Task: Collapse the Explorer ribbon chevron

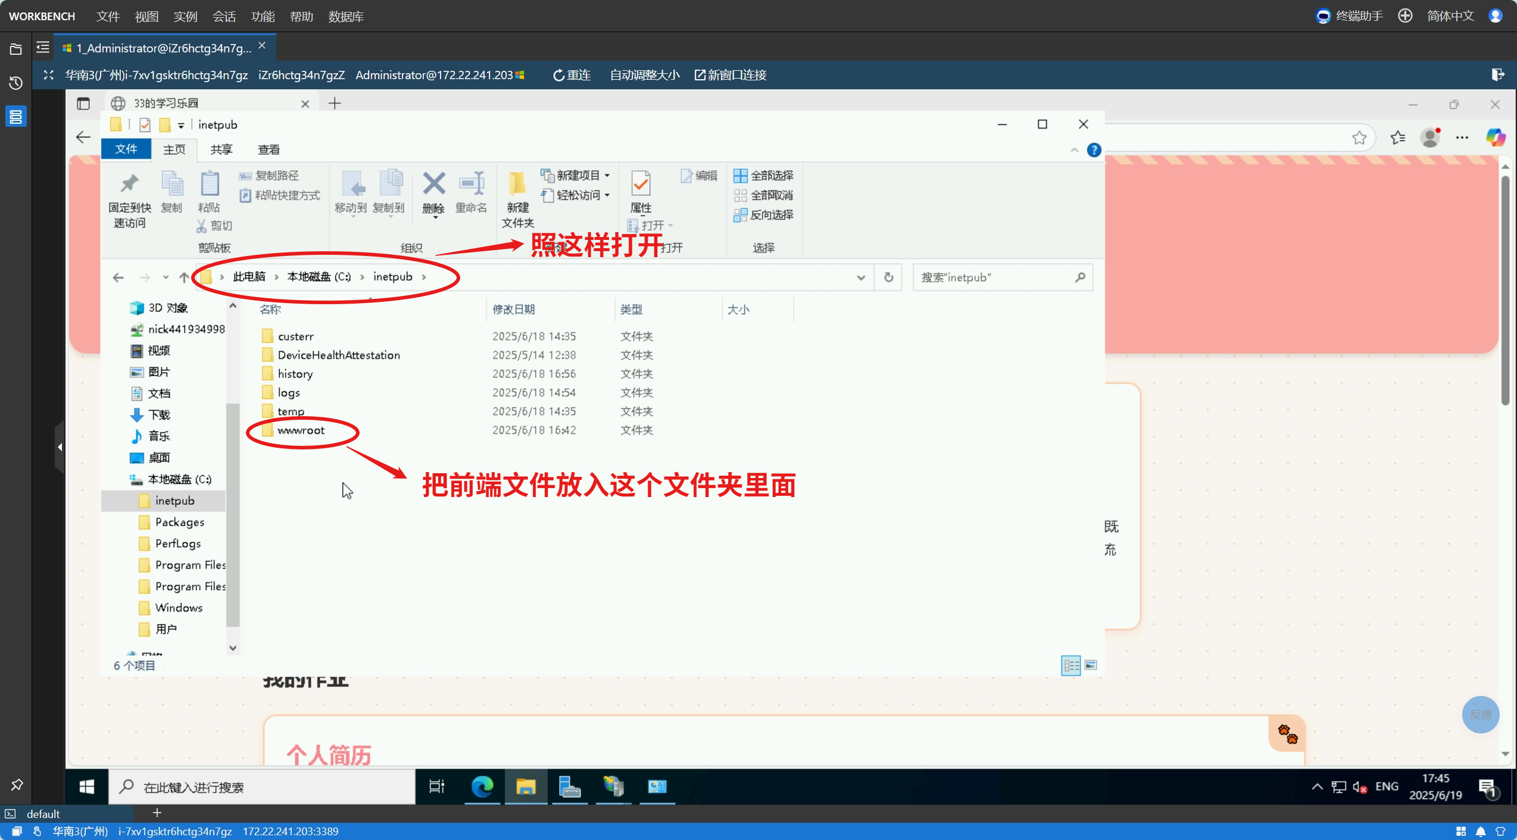Action: [x=1074, y=150]
